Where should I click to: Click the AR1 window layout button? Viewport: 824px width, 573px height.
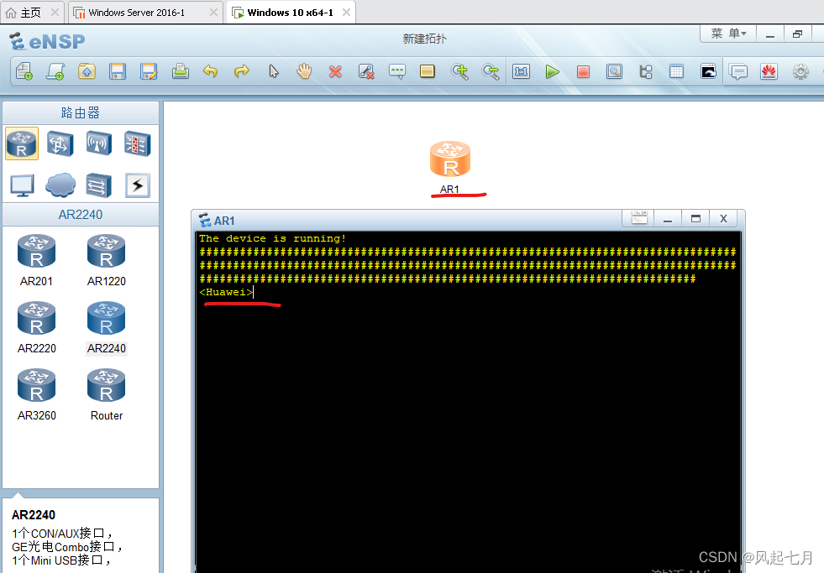[639, 218]
